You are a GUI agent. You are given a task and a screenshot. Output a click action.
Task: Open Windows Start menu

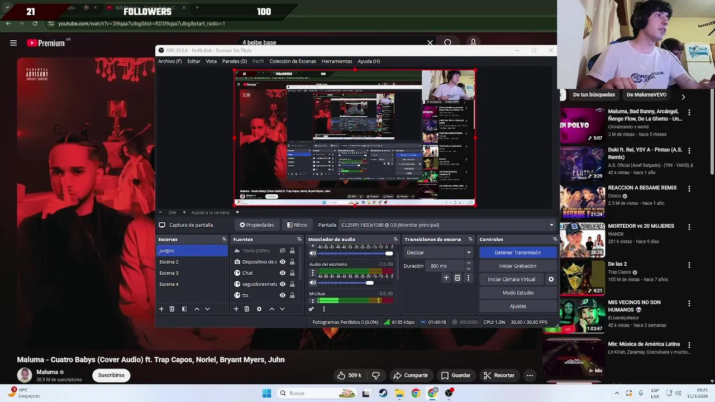266,393
